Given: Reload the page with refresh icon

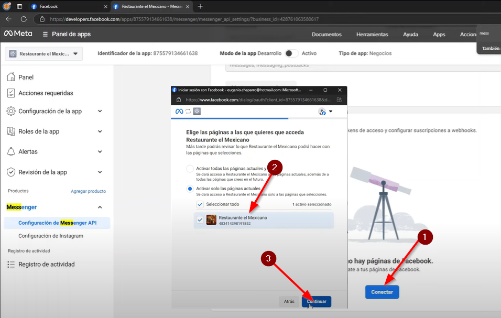Looking at the screenshot, I should [24, 19].
